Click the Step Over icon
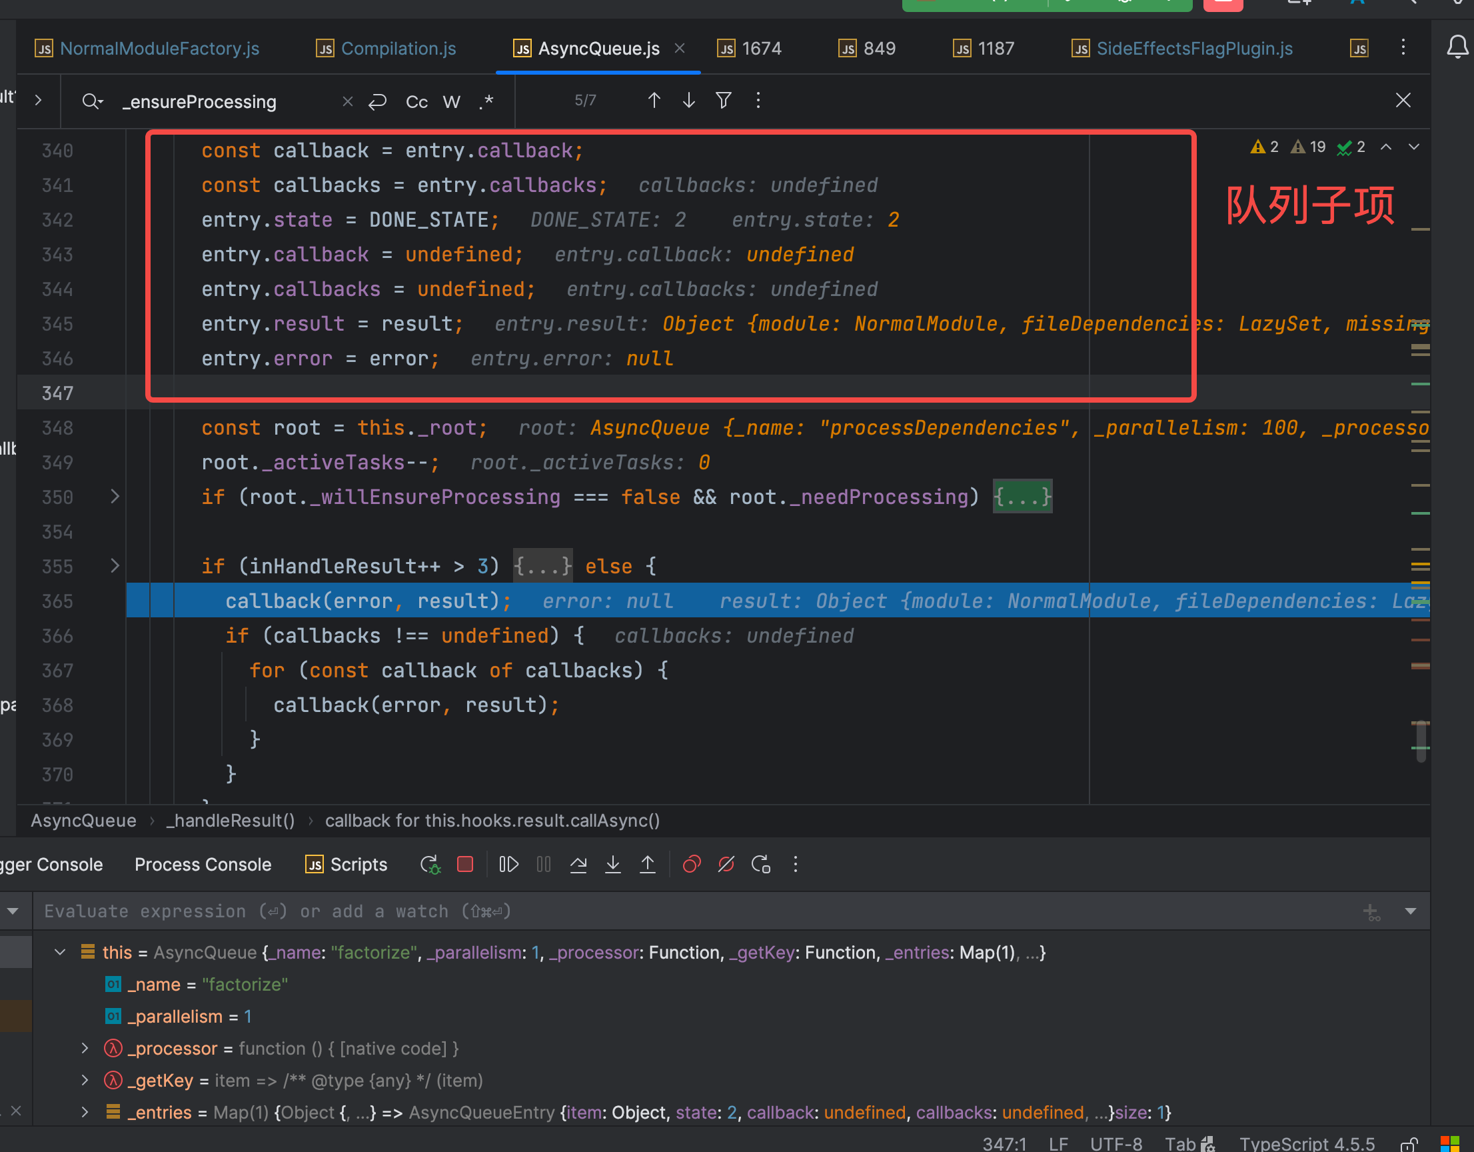 (578, 865)
